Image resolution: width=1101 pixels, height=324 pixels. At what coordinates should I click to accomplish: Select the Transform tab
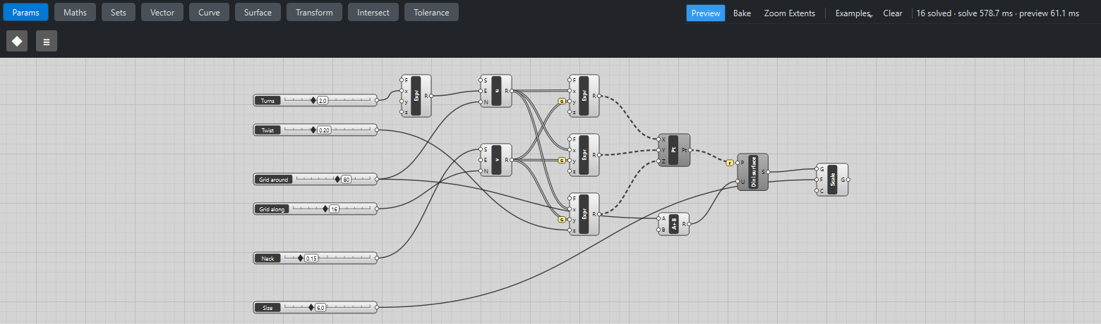[x=314, y=12]
